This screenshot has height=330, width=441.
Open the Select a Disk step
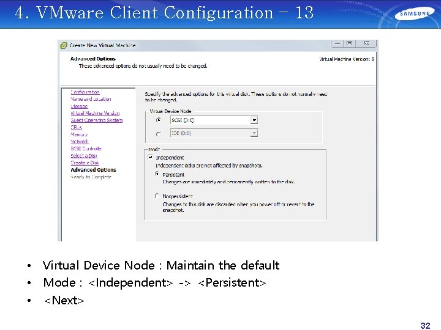click(84, 155)
